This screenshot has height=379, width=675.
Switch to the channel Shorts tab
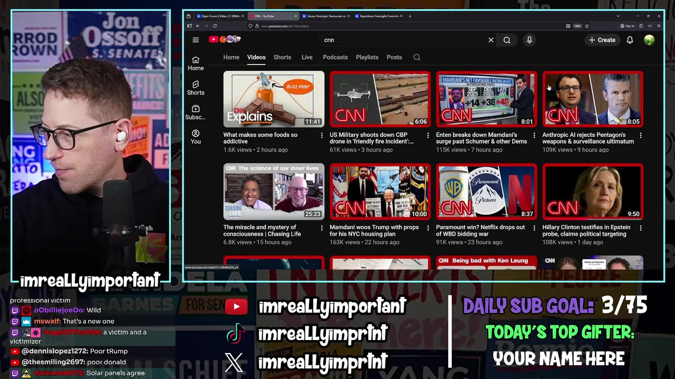282,57
